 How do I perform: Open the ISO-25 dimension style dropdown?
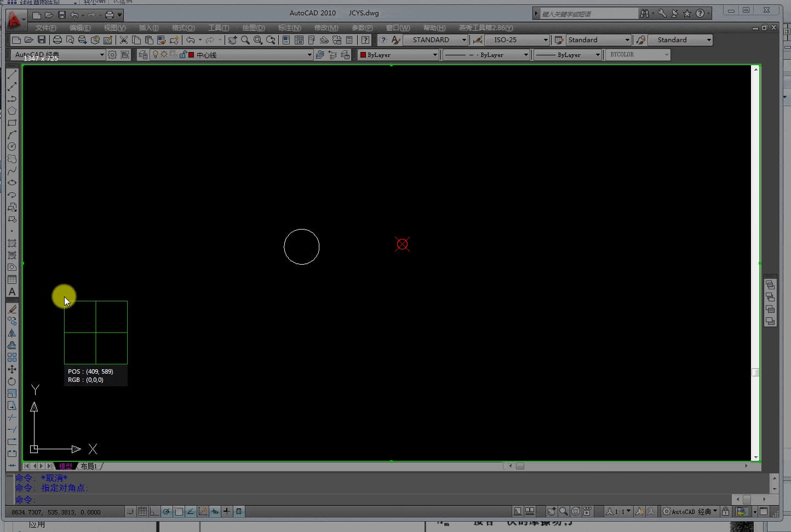pos(546,40)
